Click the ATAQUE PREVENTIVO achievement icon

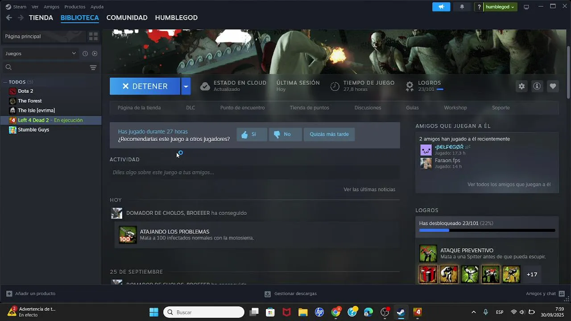coord(428,253)
